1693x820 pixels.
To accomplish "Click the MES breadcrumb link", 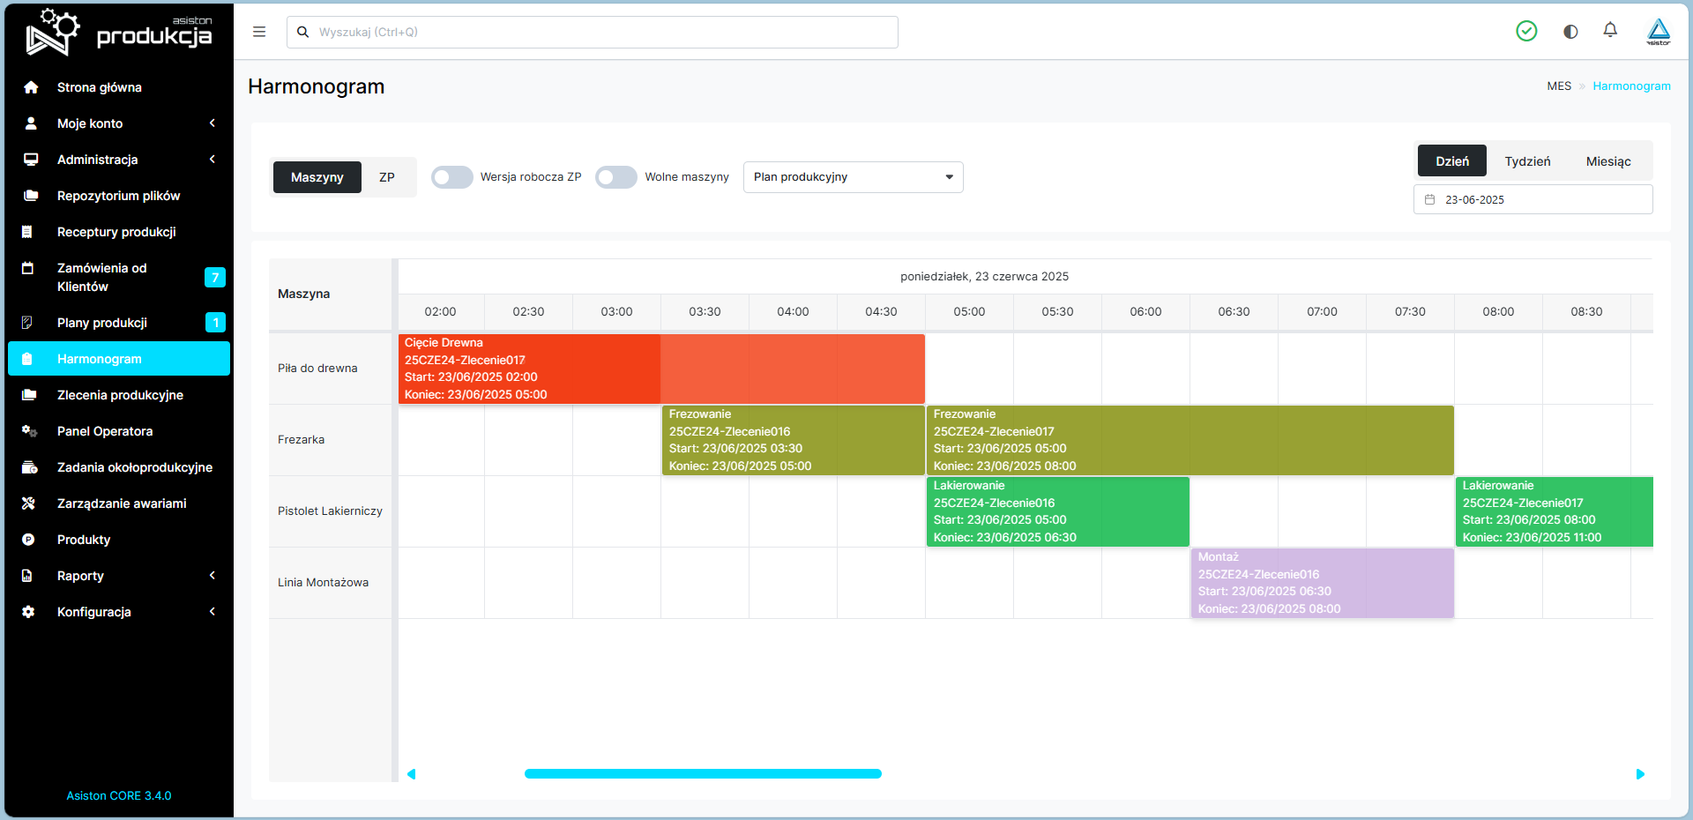I will (x=1559, y=86).
